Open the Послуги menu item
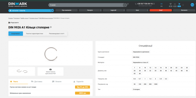This screenshot has width=196, height=98. (90, 10)
